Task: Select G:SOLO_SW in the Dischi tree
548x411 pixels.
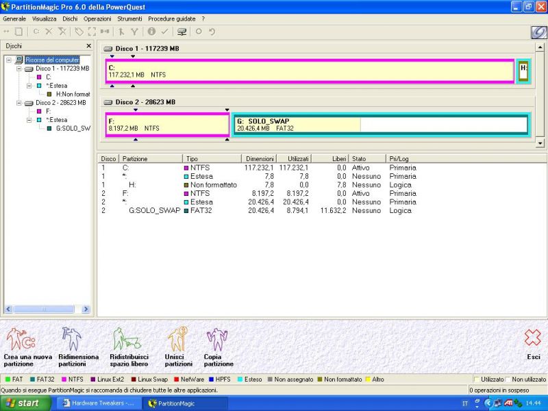Action: point(73,128)
